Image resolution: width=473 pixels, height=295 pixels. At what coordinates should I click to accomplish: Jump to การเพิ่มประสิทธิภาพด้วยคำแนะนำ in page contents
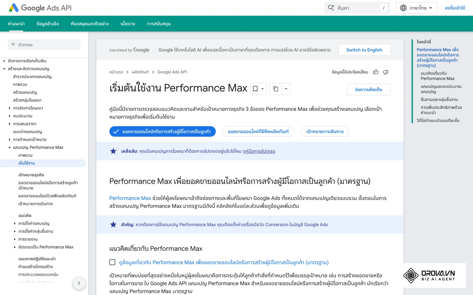click(x=441, y=110)
